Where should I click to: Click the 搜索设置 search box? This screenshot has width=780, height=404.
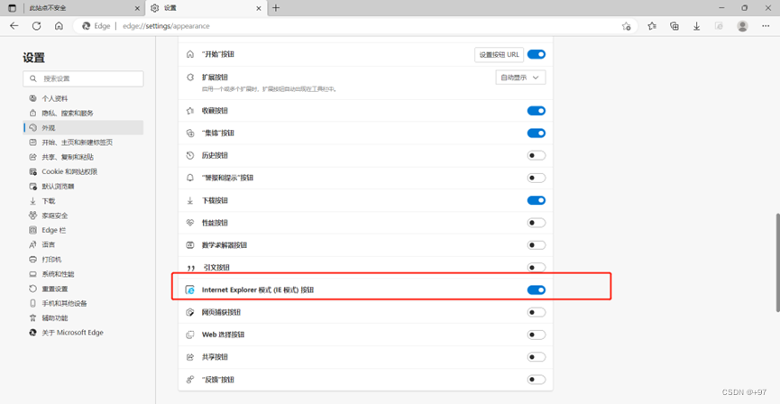coord(83,78)
